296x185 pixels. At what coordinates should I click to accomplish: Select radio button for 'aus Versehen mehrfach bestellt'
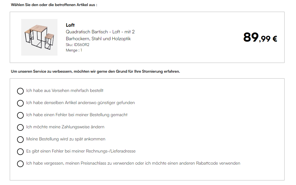click(20, 91)
